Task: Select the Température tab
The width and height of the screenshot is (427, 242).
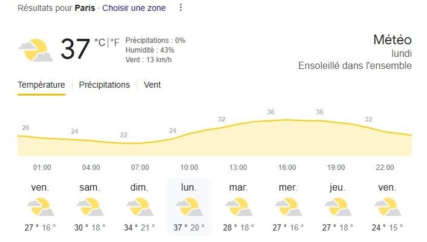Action: 41,85
